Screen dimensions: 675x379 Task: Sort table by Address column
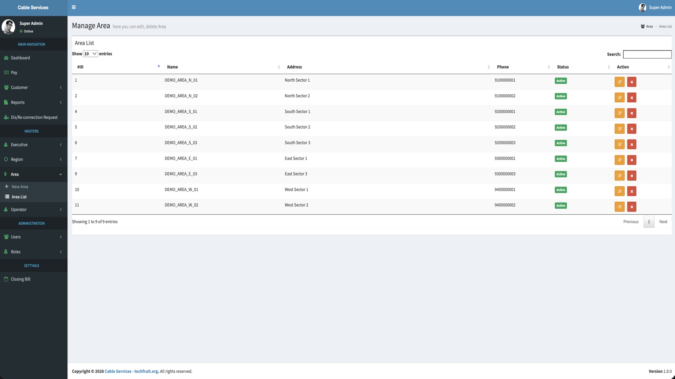pyautogui.click(x=387, y=67)
